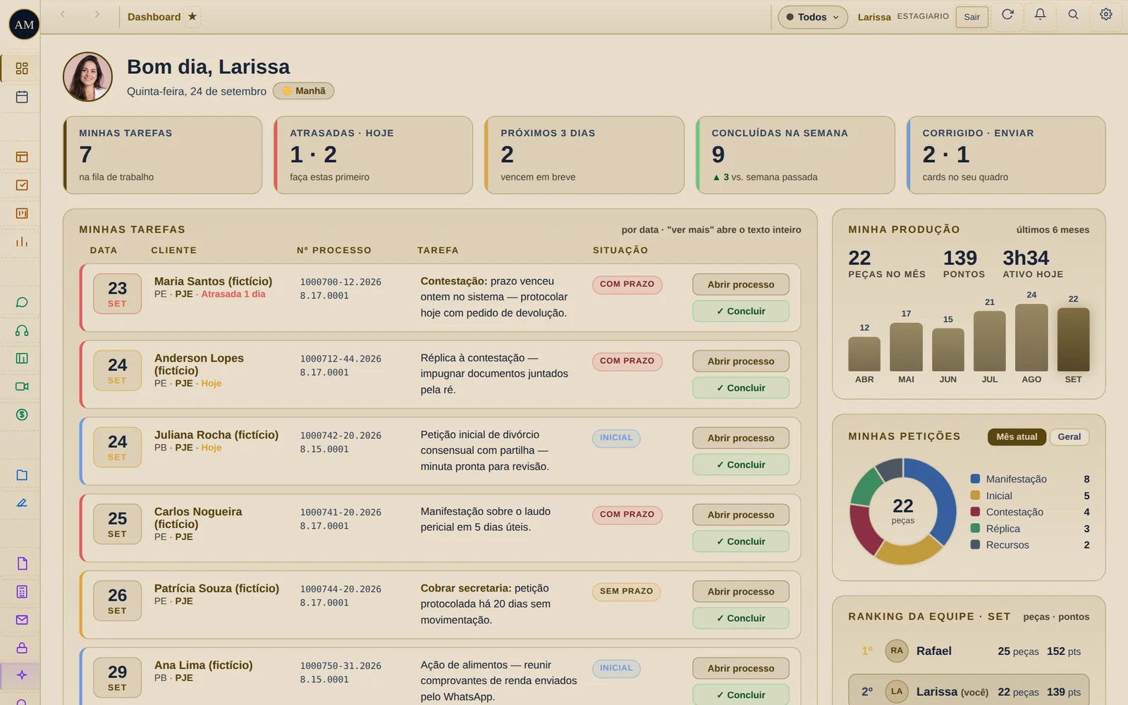Open the calendar icon in sidebar
Image resolution: width=1128 pixels, height=705 pixels.
point(22,97)
